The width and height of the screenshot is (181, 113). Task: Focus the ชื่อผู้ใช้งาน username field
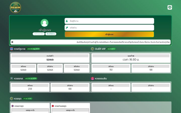[109, 21]
